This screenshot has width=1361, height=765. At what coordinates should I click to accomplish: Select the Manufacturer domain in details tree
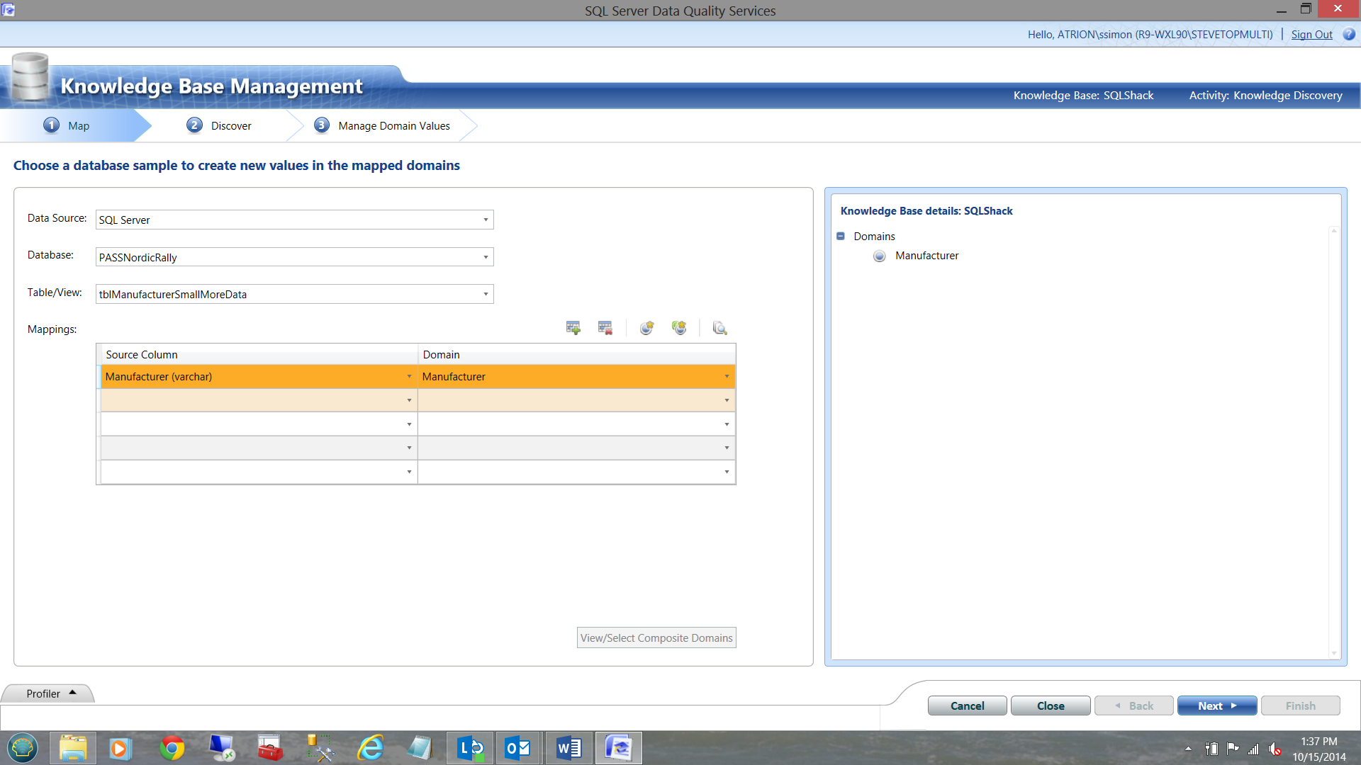[x=926, y=256]
